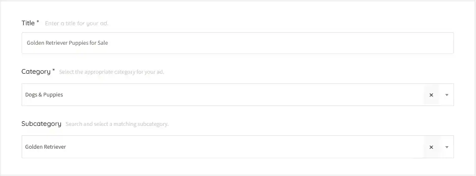Click the Subcategory field label
Viewport: 476px width, 176px height.
tap(41, 124)
